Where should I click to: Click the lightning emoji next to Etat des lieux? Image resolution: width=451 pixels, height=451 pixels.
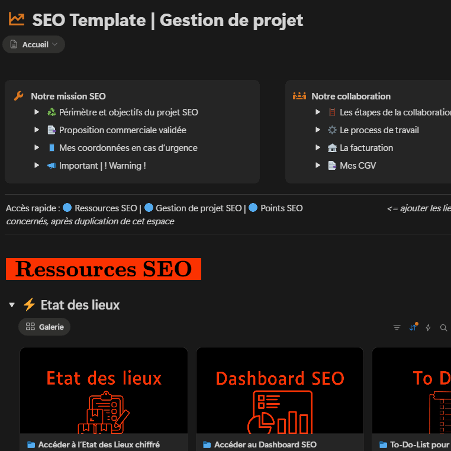[30, 305]
